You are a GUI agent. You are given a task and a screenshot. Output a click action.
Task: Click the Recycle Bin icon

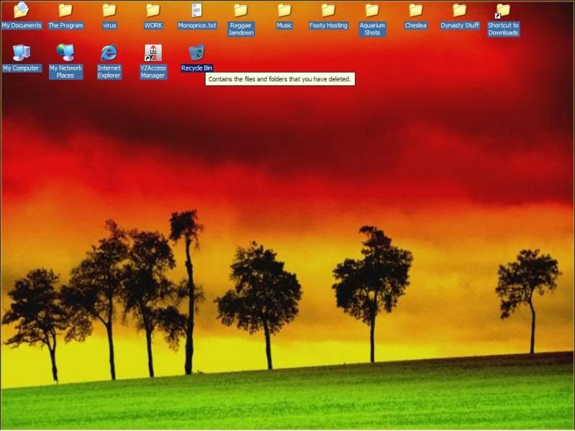pyautogui.click(x=196, y=53)
